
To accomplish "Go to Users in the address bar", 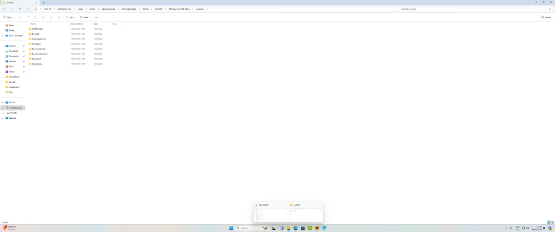I will pos(80,9).
